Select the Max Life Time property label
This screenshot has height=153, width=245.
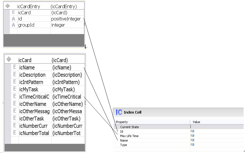pyautogui.click(x=129, y=136)
